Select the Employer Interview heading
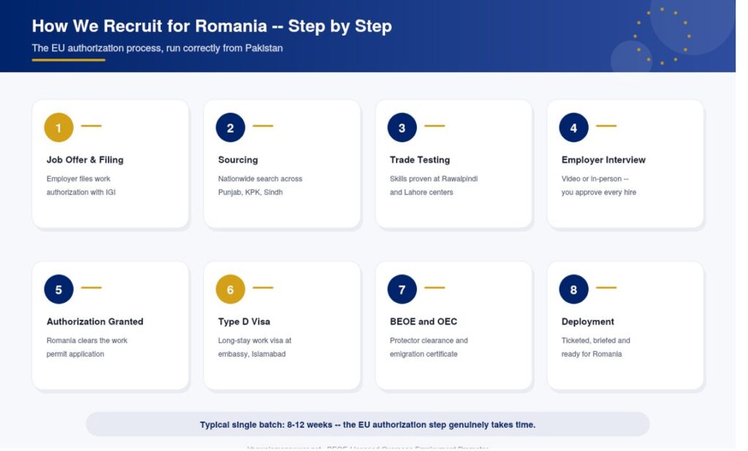The height and width of the screenshot is (451, 748). (x=603, y=160)
